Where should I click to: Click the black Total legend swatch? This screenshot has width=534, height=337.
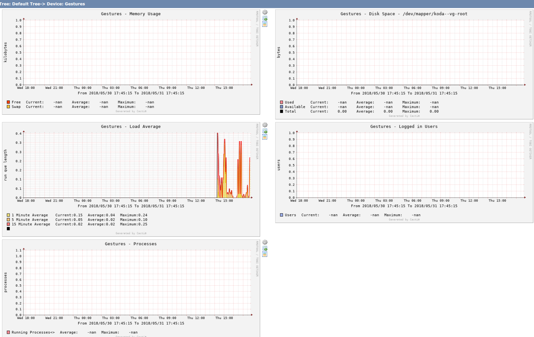tap(282, 111)
